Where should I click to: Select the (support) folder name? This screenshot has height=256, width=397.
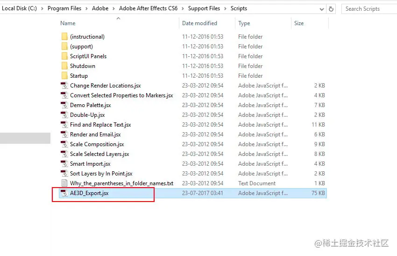pos(82,47)
